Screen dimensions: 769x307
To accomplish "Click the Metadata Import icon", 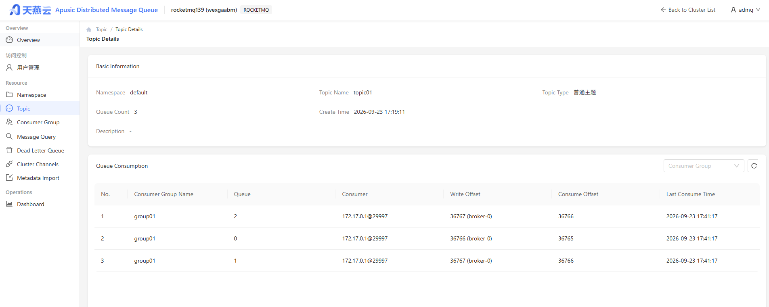I will tap(9, 178).
